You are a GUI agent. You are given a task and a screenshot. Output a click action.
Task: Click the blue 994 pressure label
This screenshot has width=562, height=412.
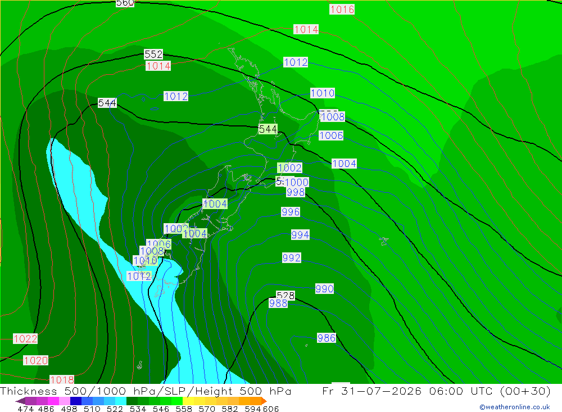tap(300, 235)
